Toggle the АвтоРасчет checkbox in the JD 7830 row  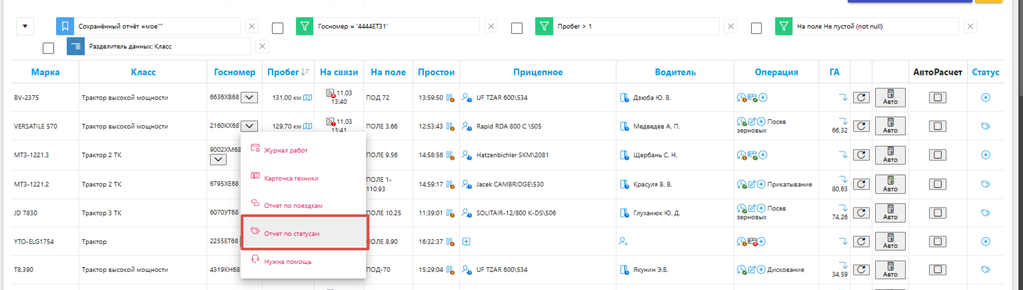[x=938, y=213]
